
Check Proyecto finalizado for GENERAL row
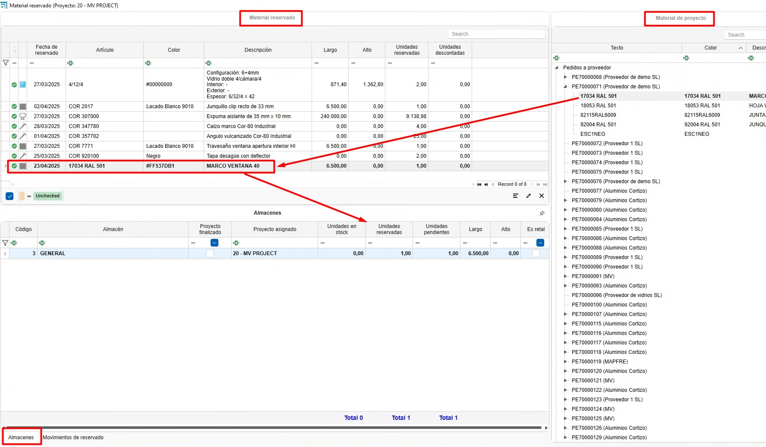[x=210, y=253]
